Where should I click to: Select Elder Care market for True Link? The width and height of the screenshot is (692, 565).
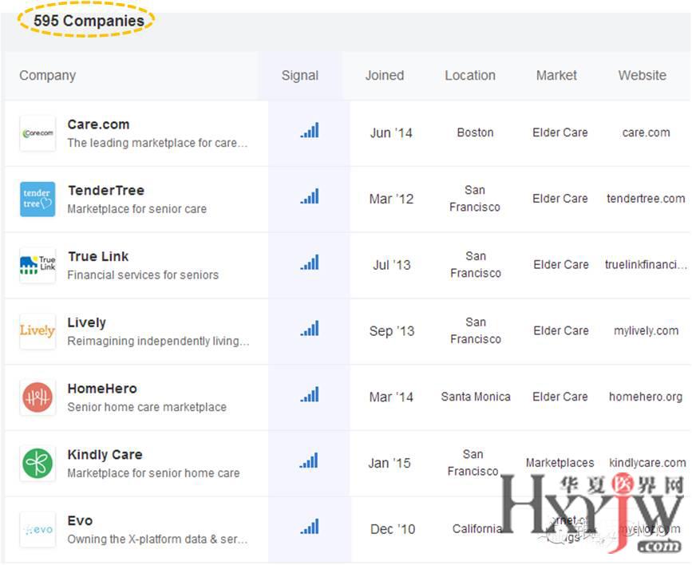tap(561, 264)
